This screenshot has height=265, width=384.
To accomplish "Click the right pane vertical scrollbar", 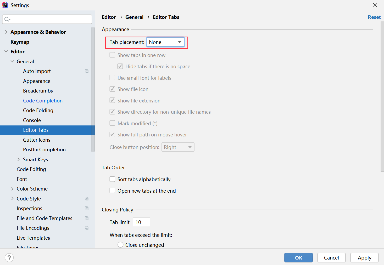I will click(x=382, y=97).
